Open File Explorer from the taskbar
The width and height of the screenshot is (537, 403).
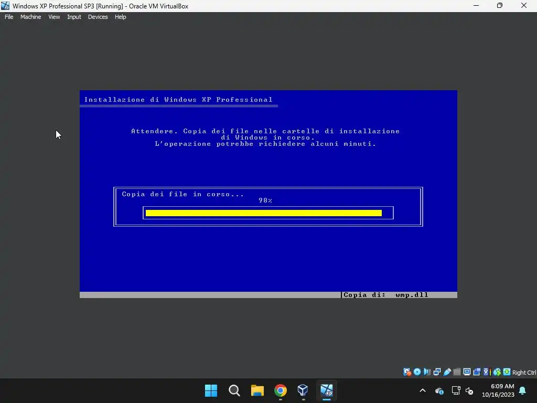pos(257,390)
